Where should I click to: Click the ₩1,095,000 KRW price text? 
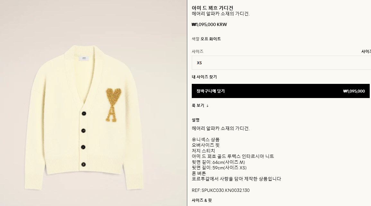coord(209,24)
